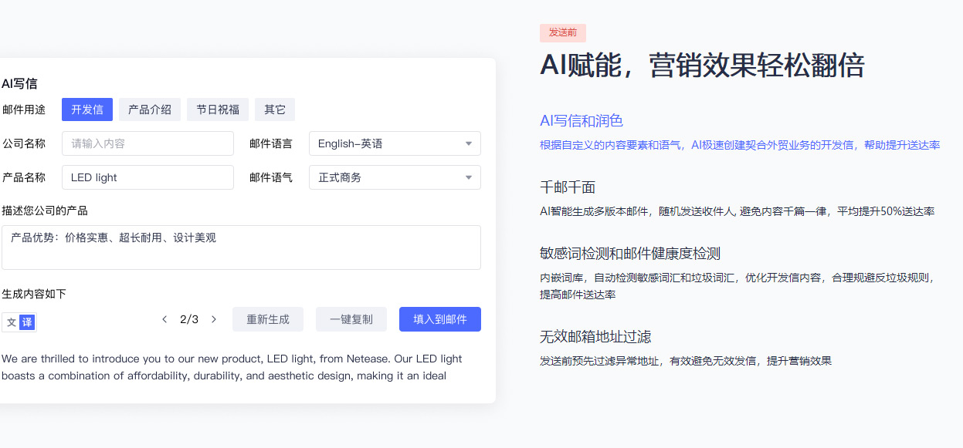Go to the next generated email version

coord(214,319)
